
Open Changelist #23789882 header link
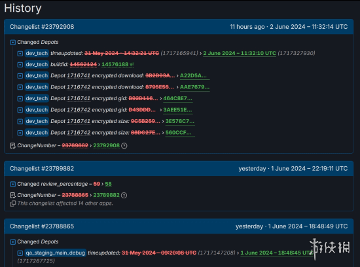coord(42,168)
